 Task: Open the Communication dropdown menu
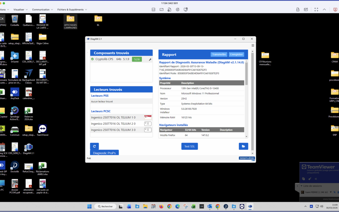point(42,10)
